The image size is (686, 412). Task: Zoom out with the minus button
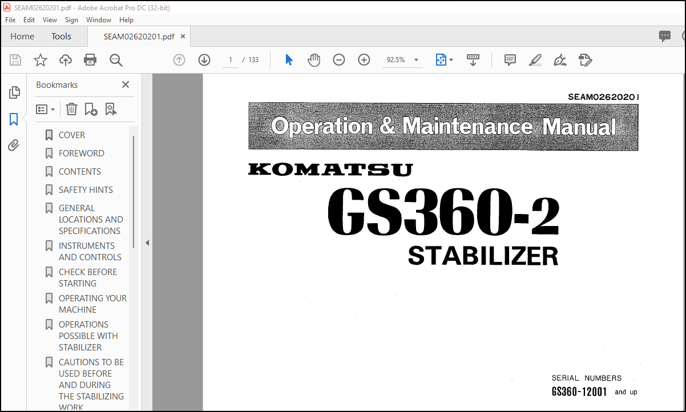point(339,60)
